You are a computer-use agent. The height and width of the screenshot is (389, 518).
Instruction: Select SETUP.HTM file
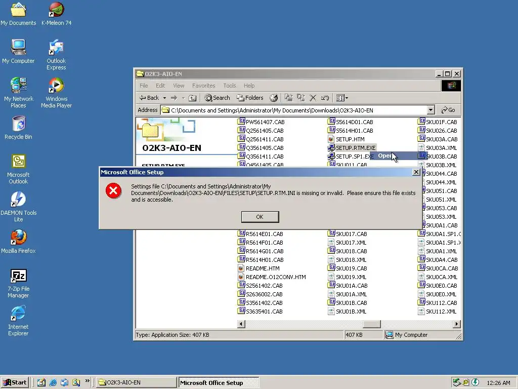point(346,139)
